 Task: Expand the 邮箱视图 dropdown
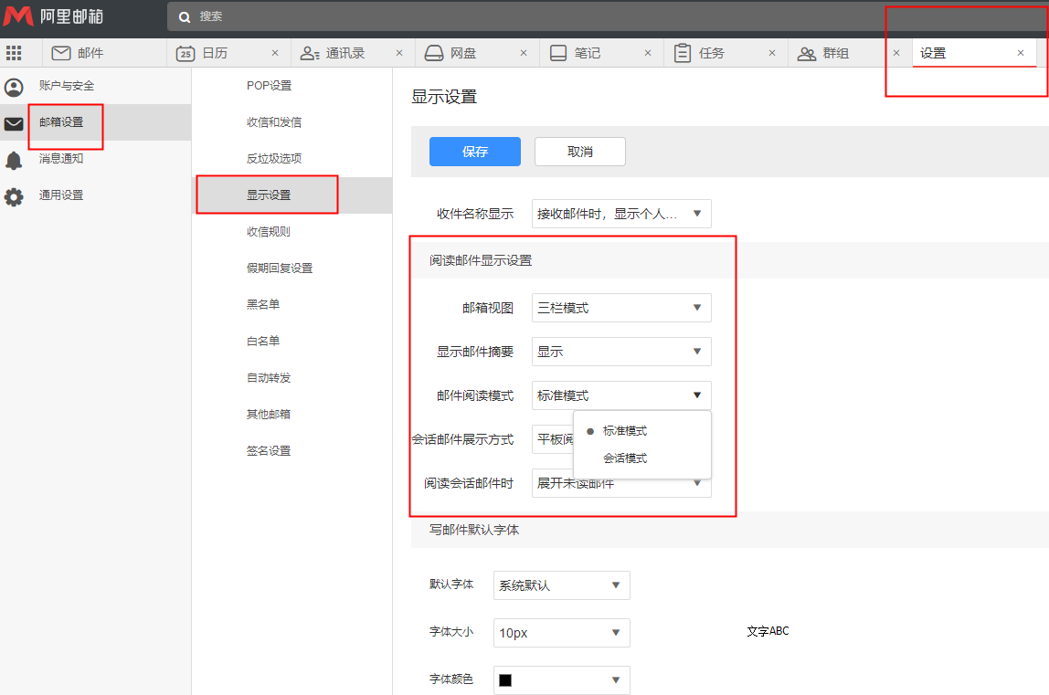coord(621,308)
